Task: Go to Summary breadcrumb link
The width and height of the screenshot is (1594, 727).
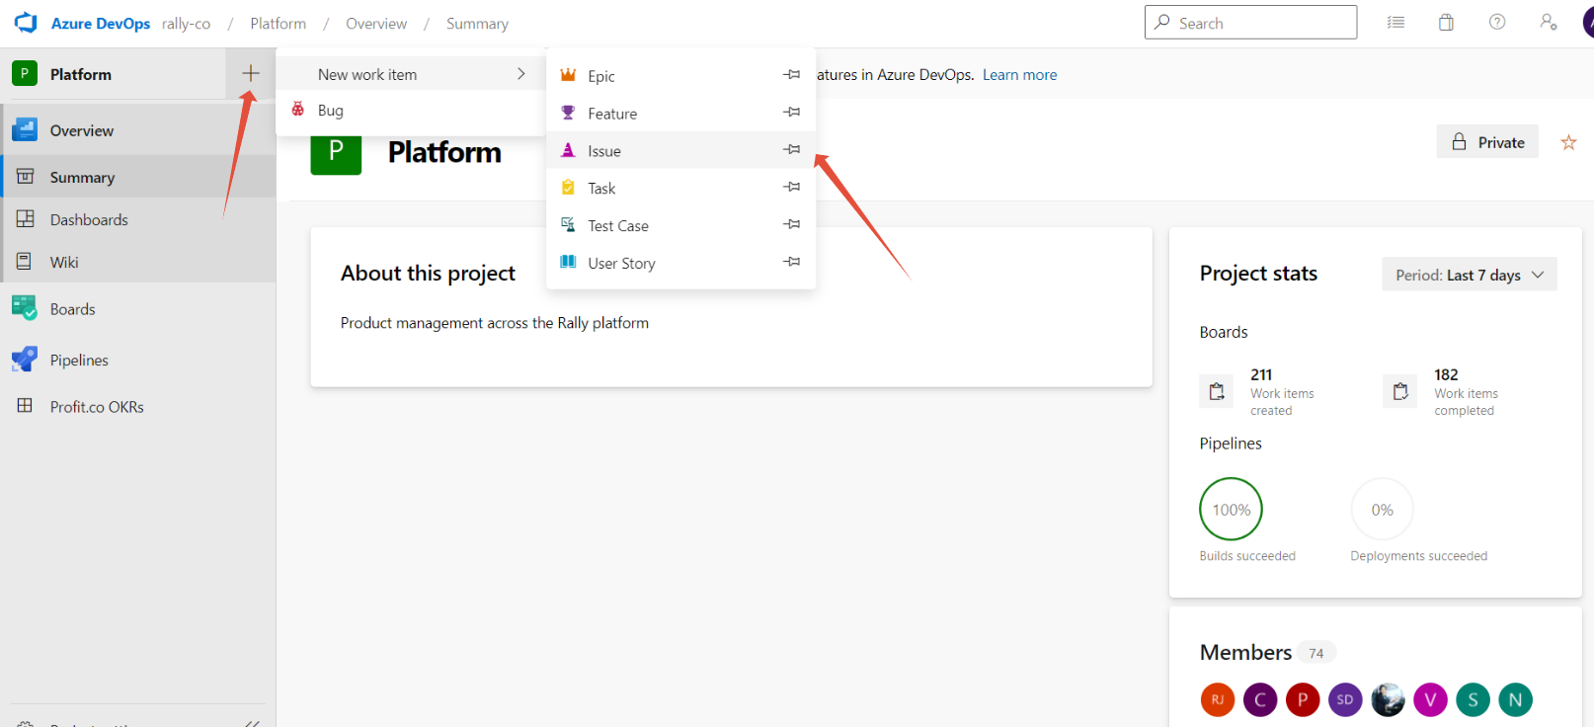Action: (x=477, y=24)
